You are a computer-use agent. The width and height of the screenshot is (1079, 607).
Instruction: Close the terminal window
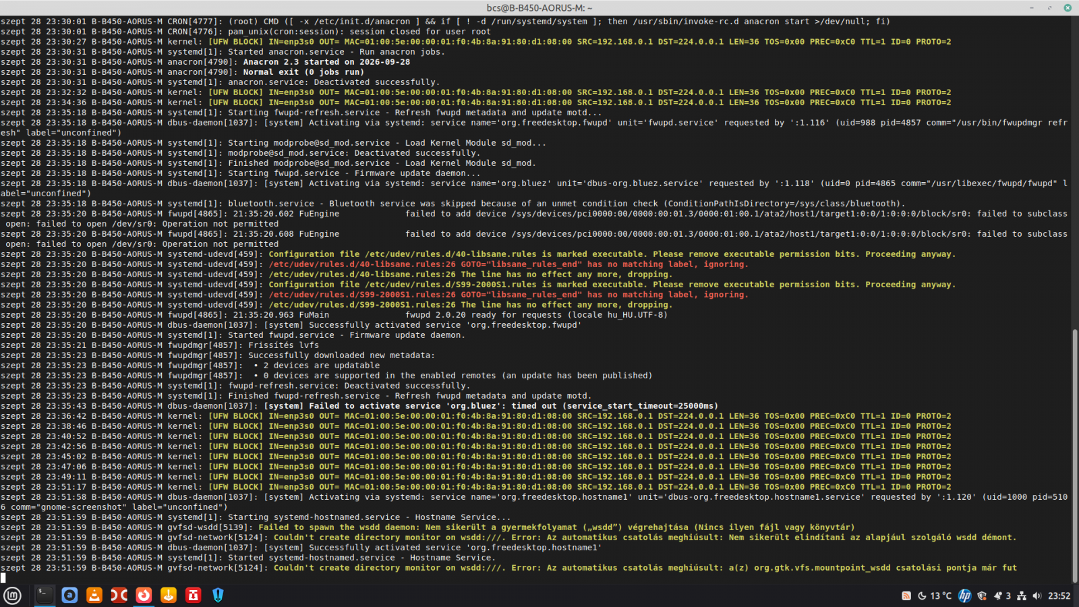(1068, 7)
